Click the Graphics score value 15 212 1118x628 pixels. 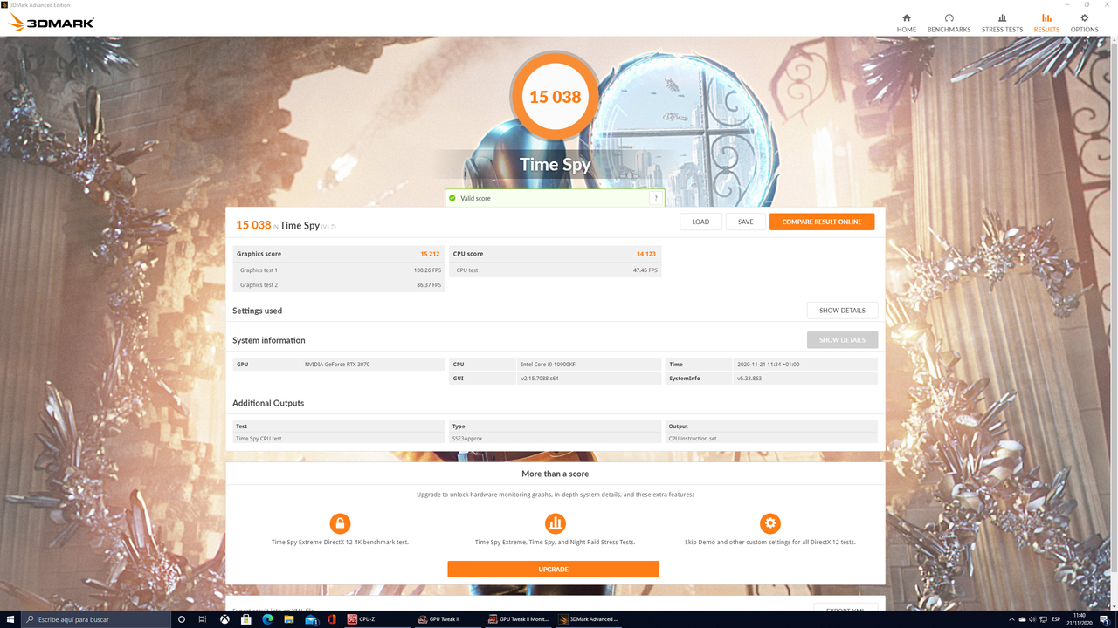[x=429, y=254]
